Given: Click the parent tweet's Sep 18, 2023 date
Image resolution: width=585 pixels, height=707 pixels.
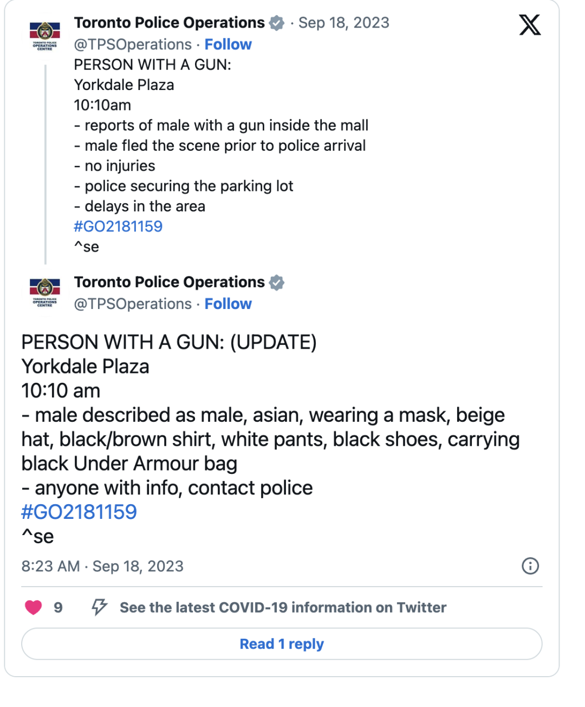Looking at the screenshot, I should pyautogui.click(x=344, y=23).
